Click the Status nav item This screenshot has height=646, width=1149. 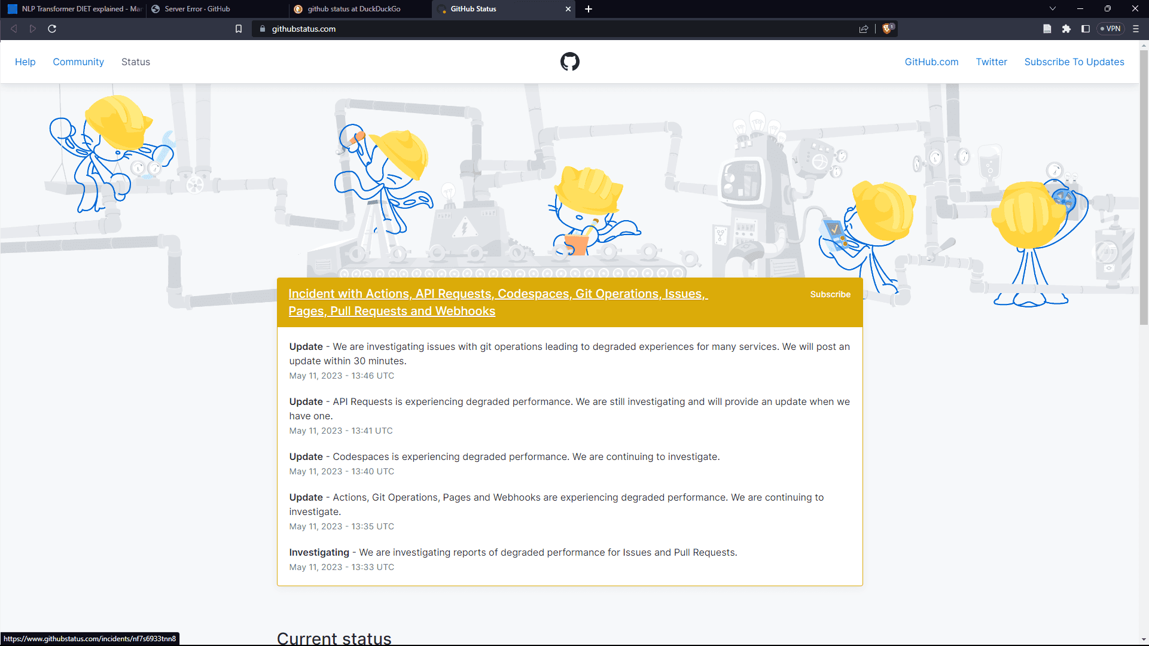[x=136, y=62]
